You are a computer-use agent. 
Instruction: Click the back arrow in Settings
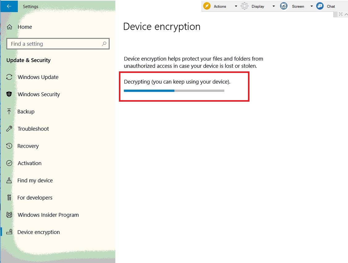[9, 6]
